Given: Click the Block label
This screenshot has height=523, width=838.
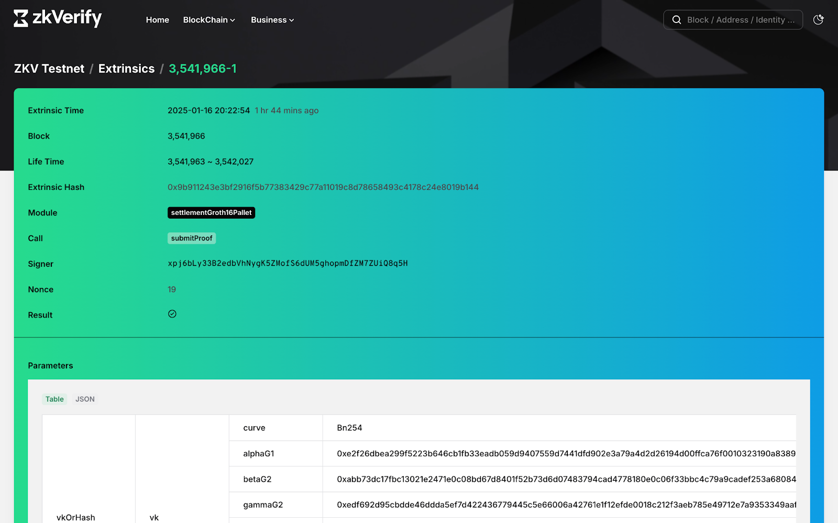Looking at the screenshot, I should click(x=39, y=136).
